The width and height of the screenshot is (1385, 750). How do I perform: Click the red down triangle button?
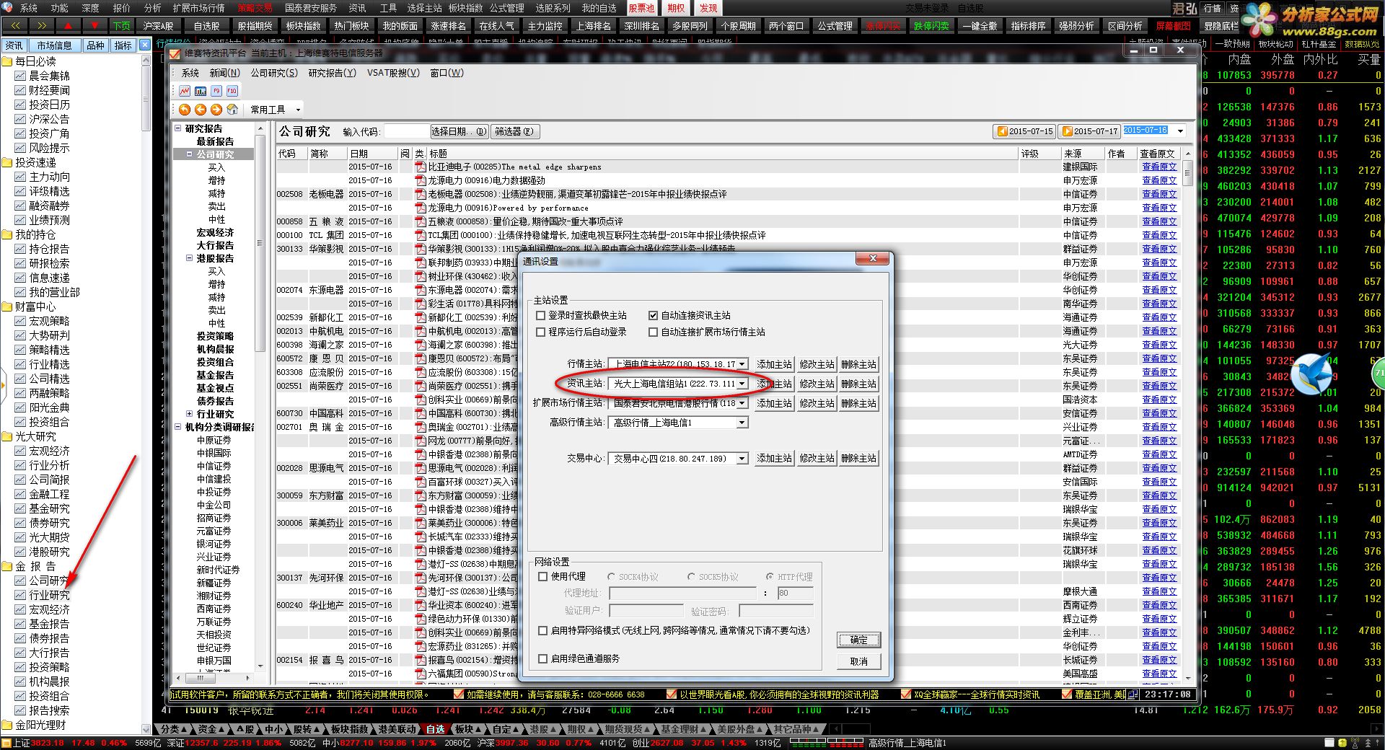click(94, 26)
